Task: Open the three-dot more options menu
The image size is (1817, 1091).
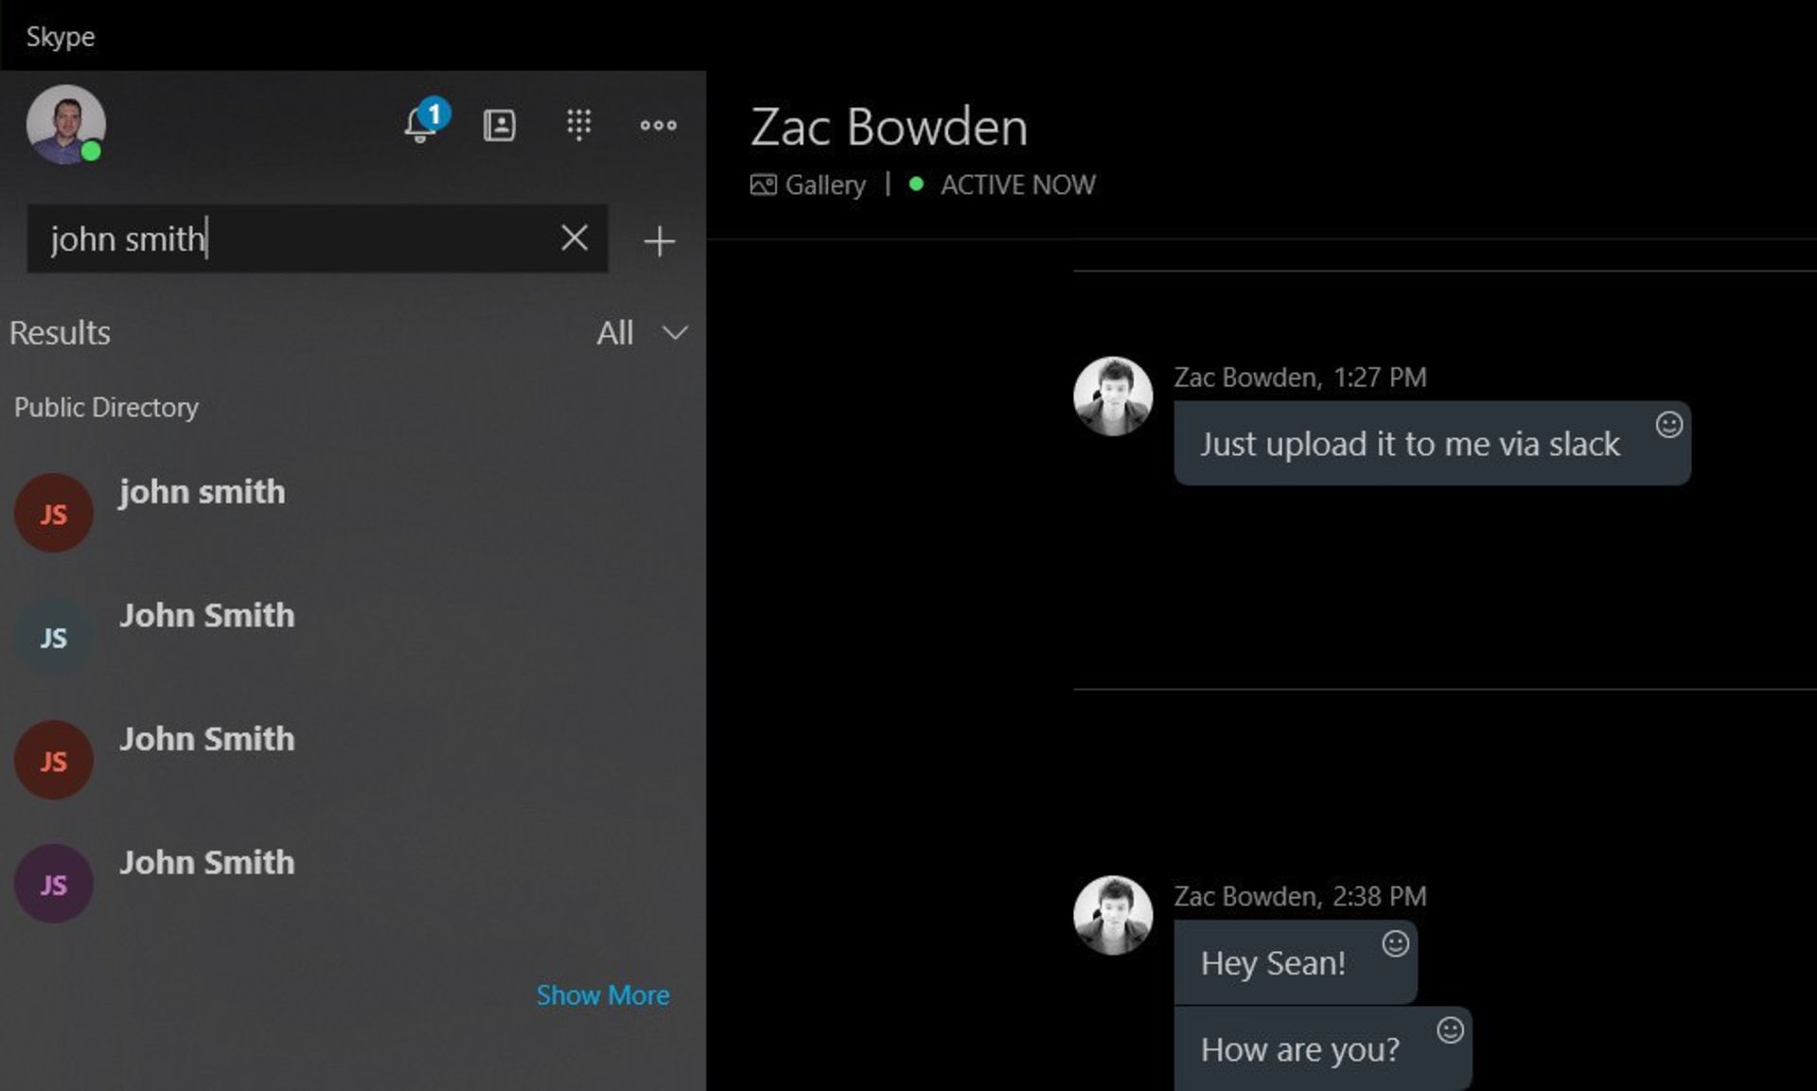Action: click(658, 125)
